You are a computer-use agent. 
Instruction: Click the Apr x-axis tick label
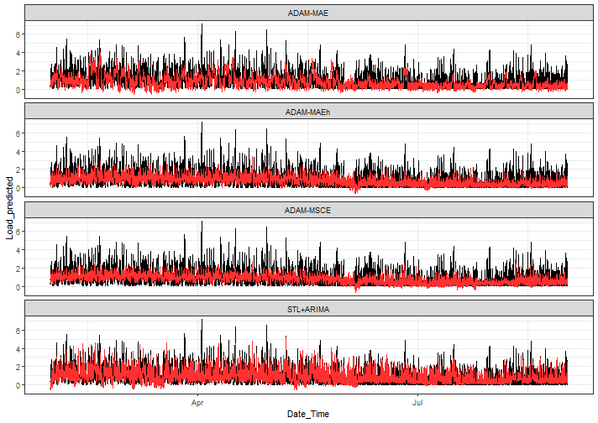[197, 403]
